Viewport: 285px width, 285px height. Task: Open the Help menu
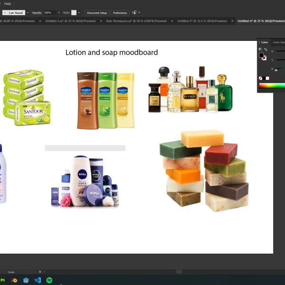(8, 4)
